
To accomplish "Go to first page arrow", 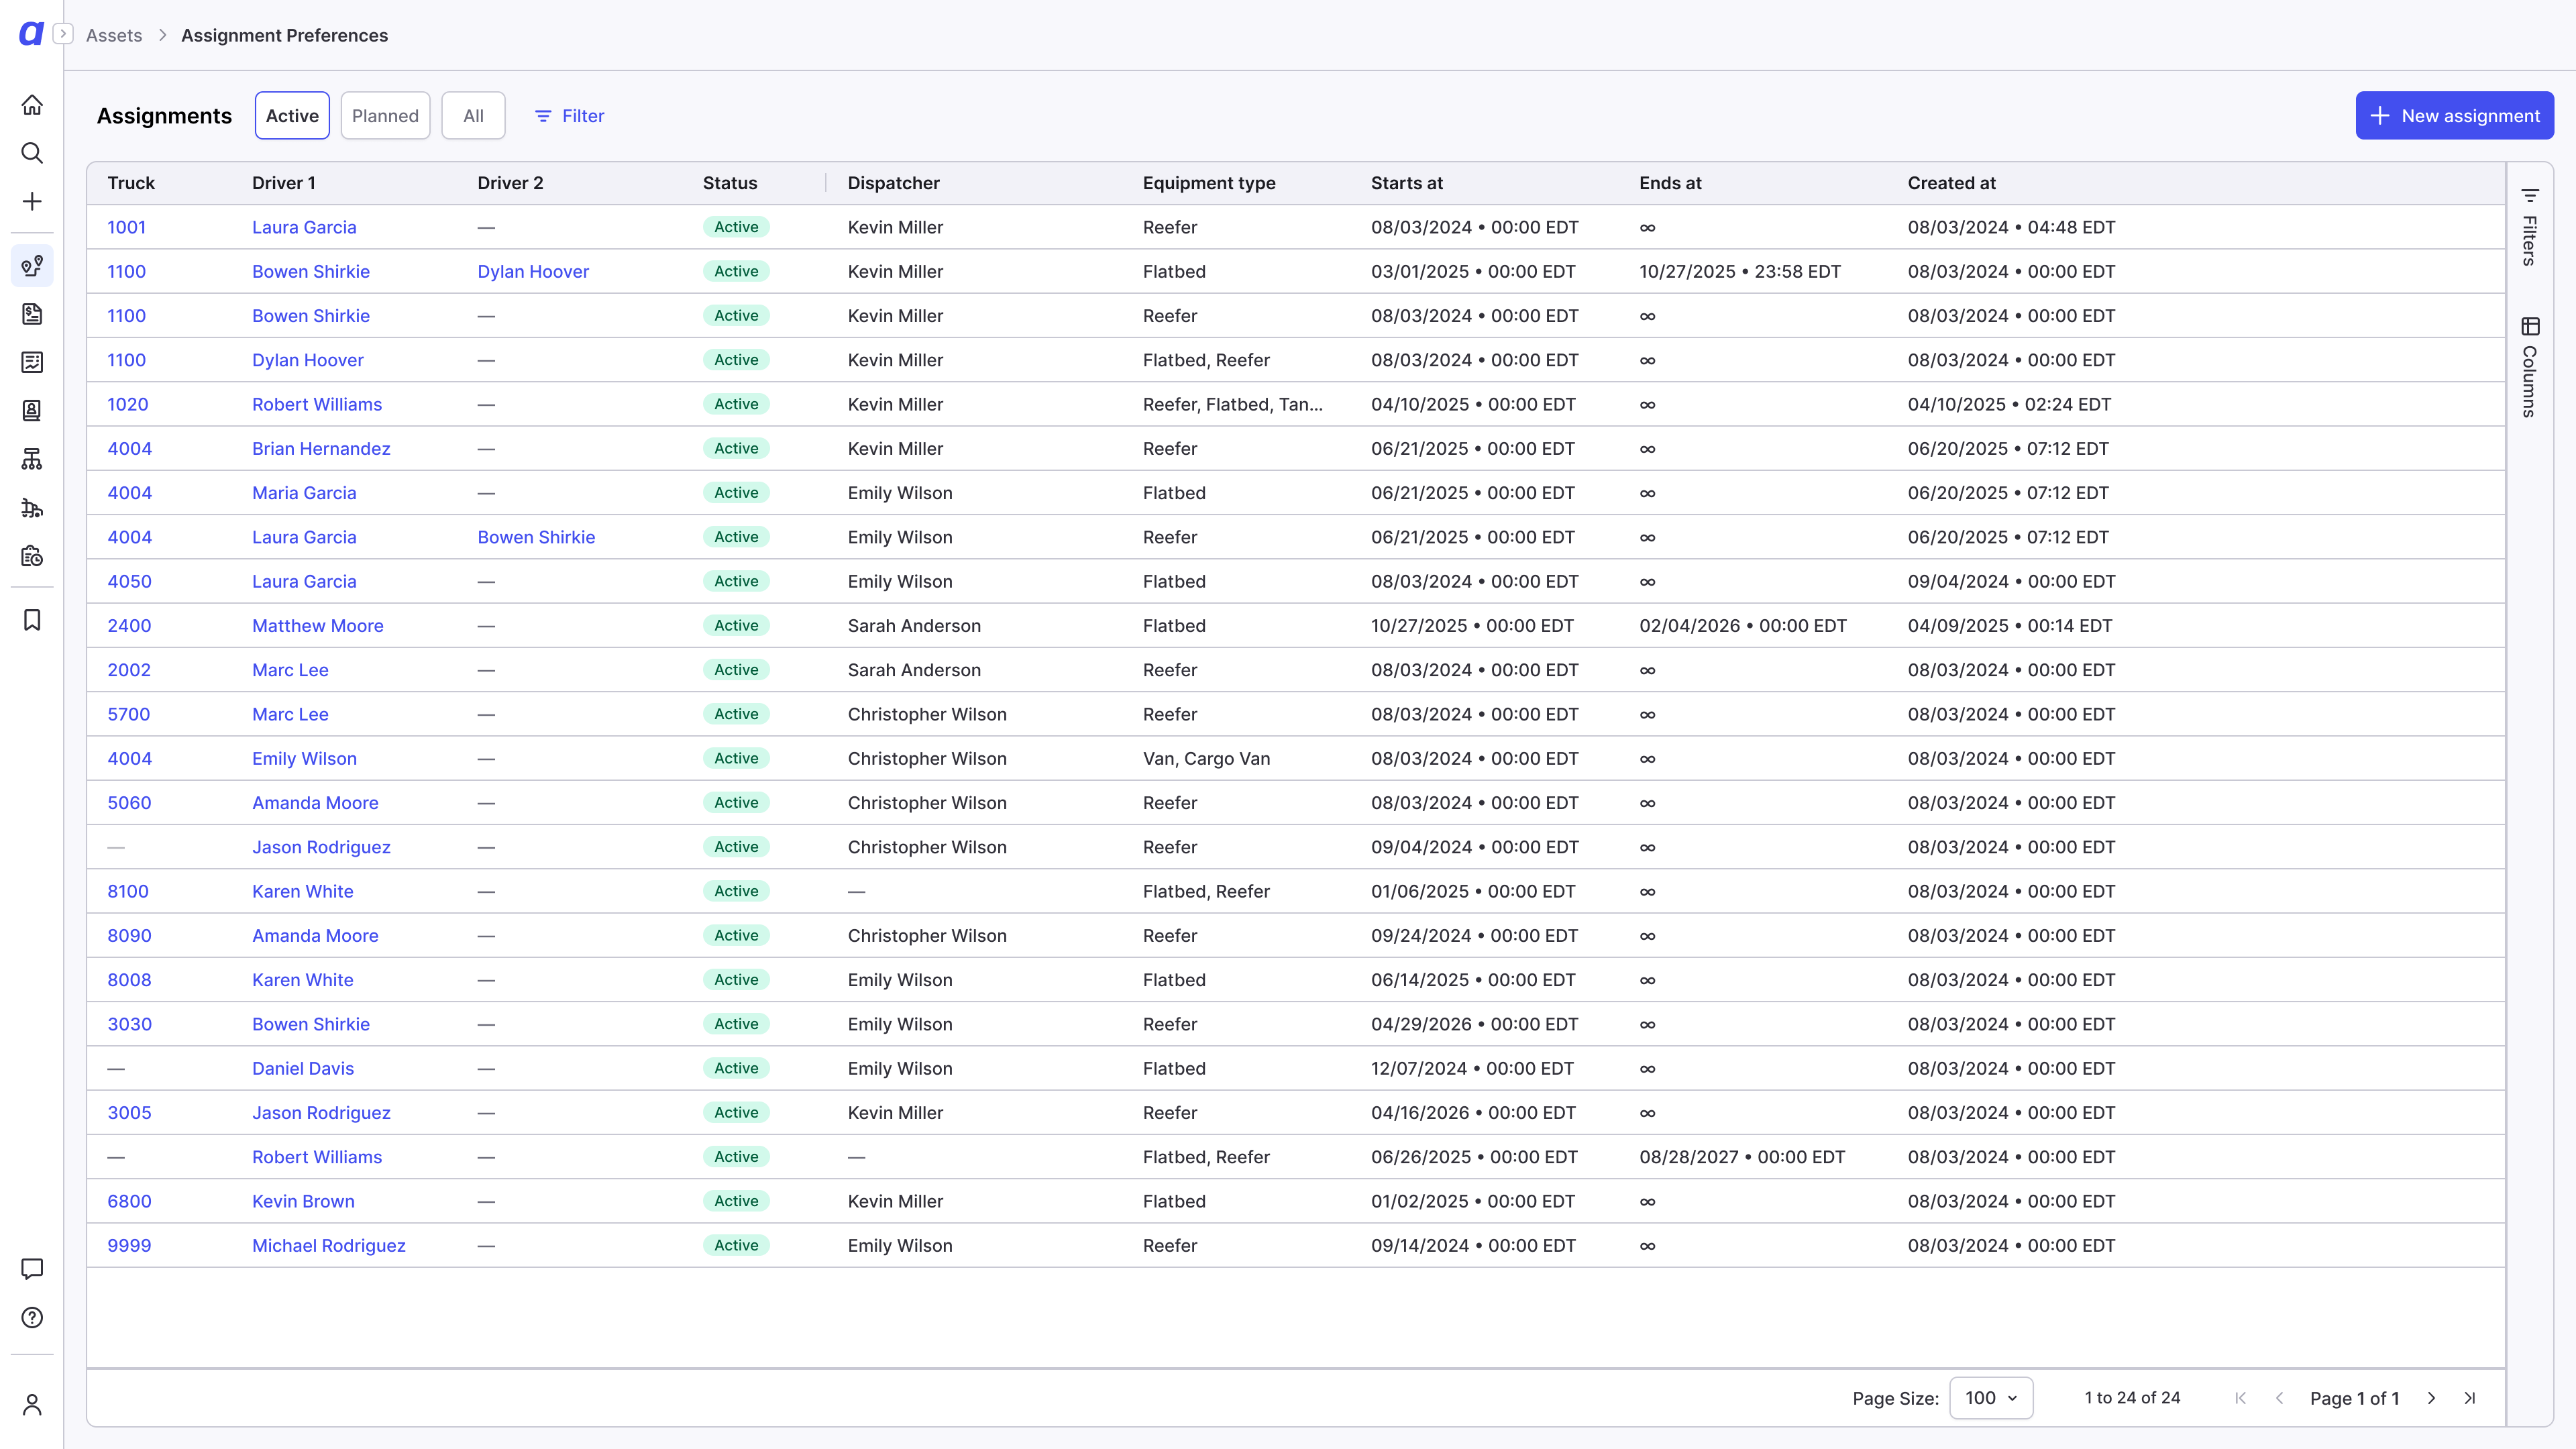I will 2240,1398.
